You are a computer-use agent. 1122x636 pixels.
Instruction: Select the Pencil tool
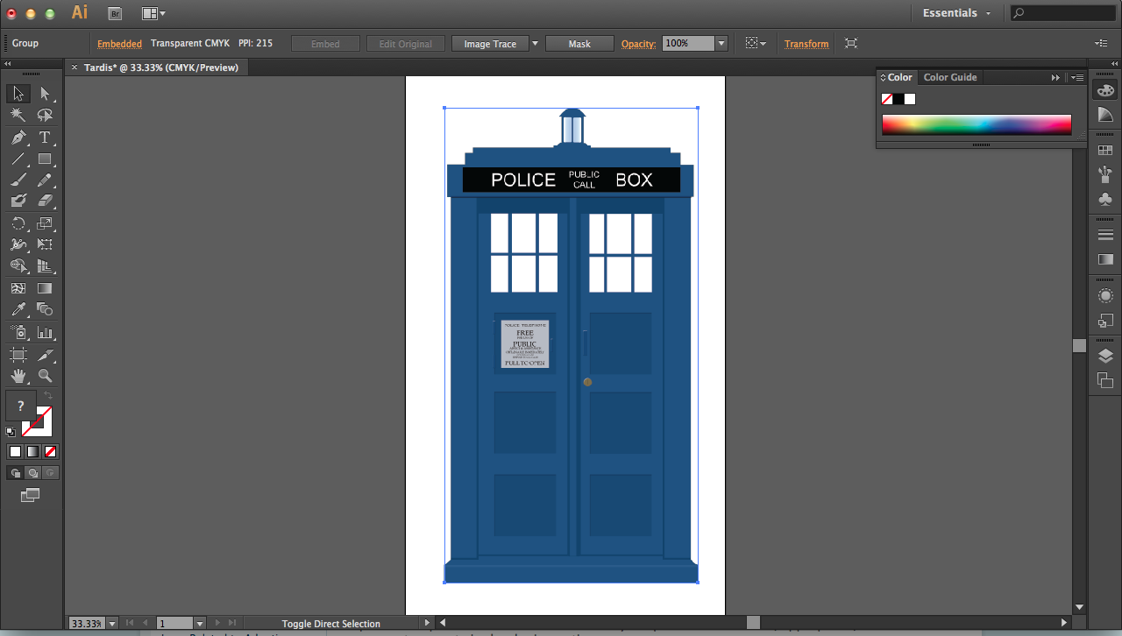tap(45, 180)
